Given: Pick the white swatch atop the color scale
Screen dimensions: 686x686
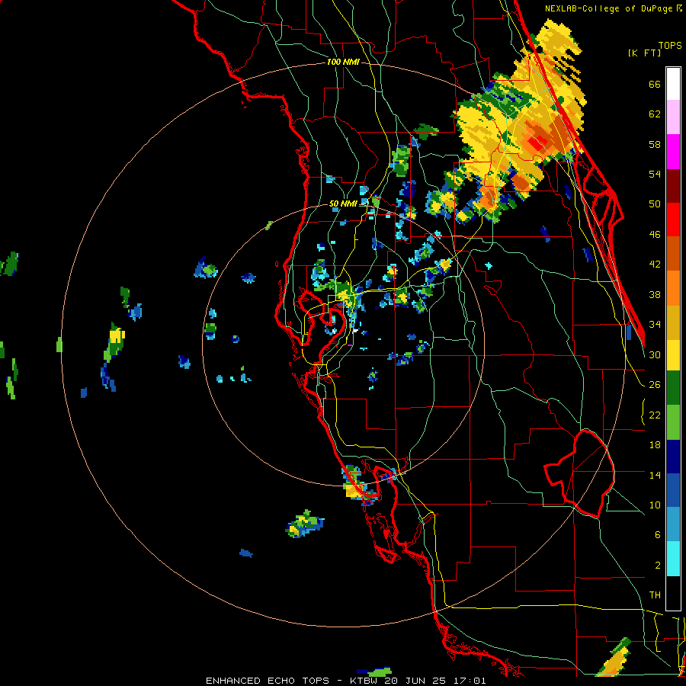Looking at the screenshot, I should 673,84.
